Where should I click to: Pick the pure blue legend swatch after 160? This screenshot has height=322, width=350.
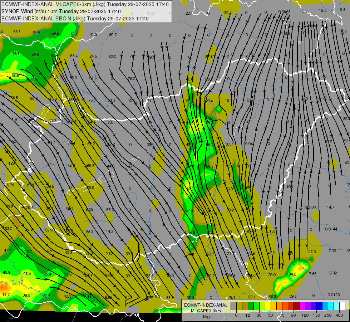(x=319, y=306)
